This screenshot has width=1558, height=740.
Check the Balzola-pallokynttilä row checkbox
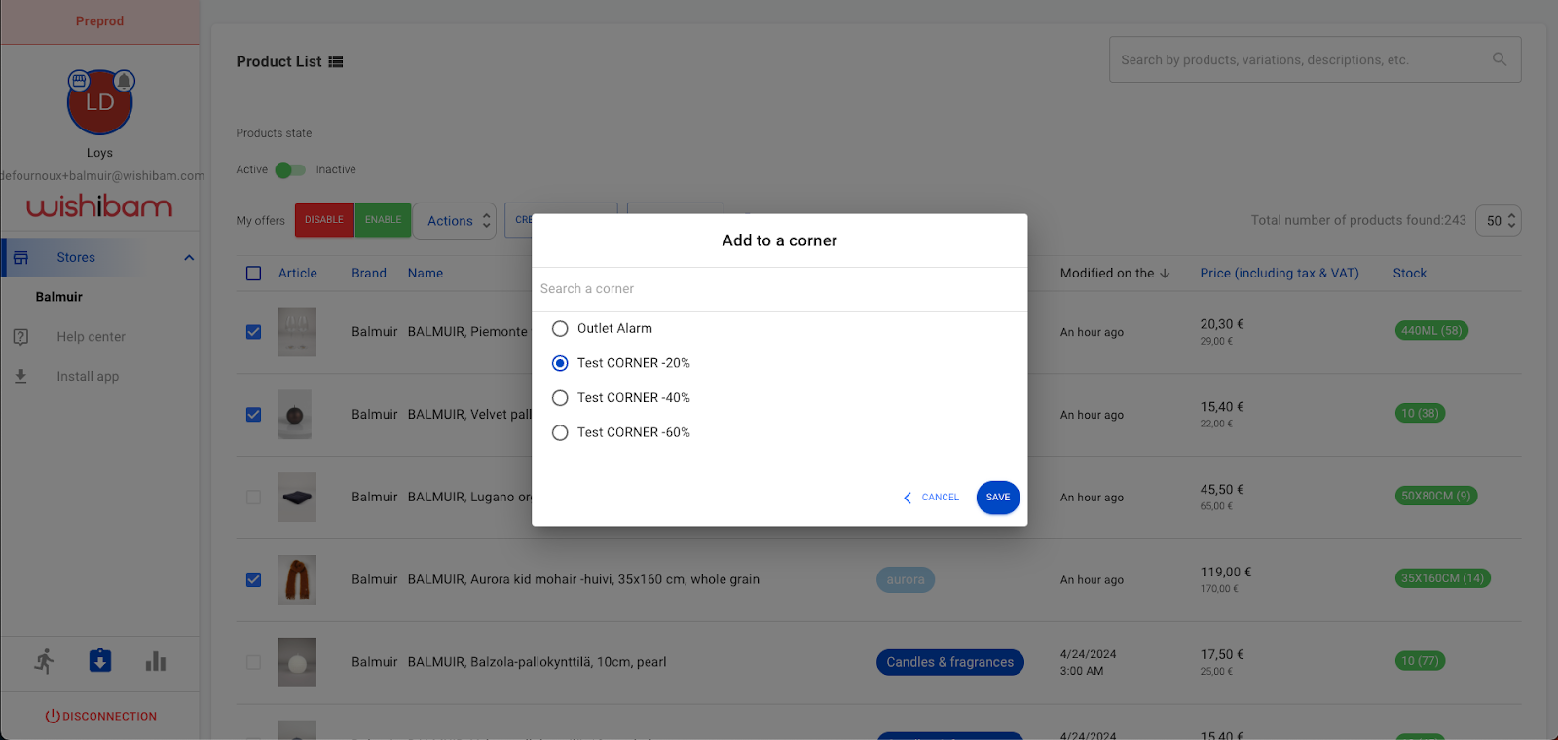click(x=254, y=663)
